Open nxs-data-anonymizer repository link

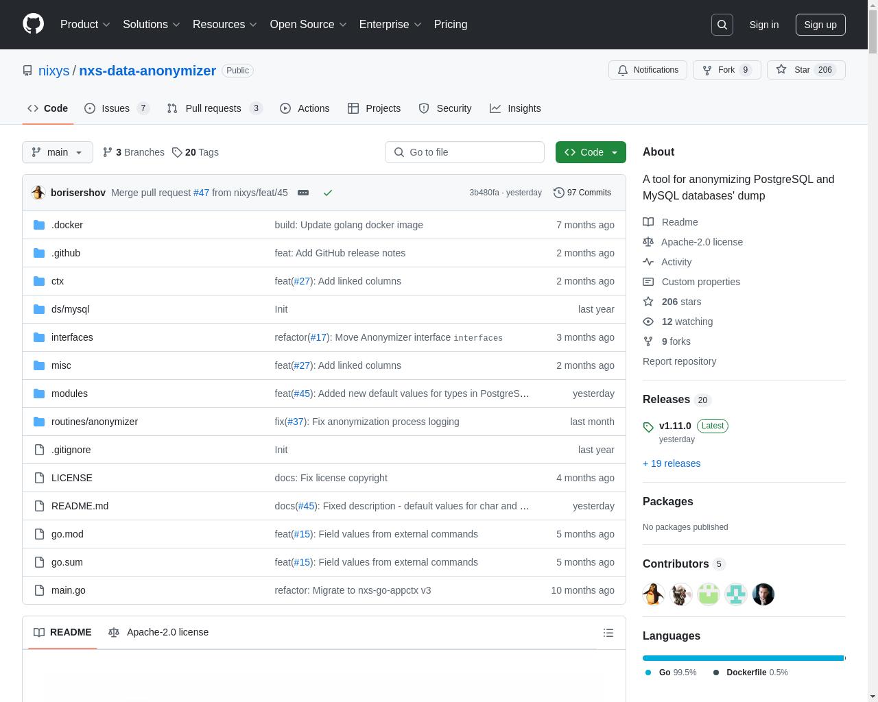(147, 71)
